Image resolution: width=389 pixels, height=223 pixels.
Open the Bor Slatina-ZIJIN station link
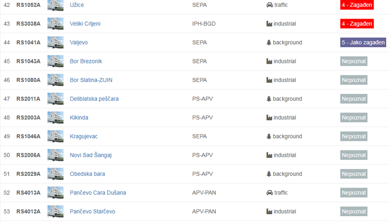coord(91,80)
